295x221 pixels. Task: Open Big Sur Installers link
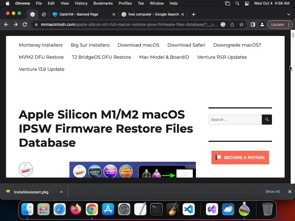tap(90, 45)
